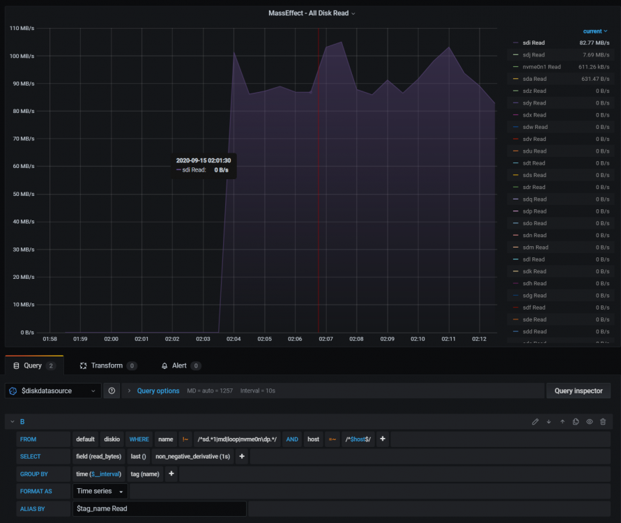The height and width of the screenshot is (523, 621).
Task: Toggle query B visibility with the eye icon
Action: 590,422
